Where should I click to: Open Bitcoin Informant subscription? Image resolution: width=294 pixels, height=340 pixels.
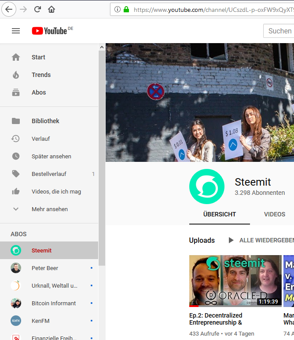[x=49, y=303]
